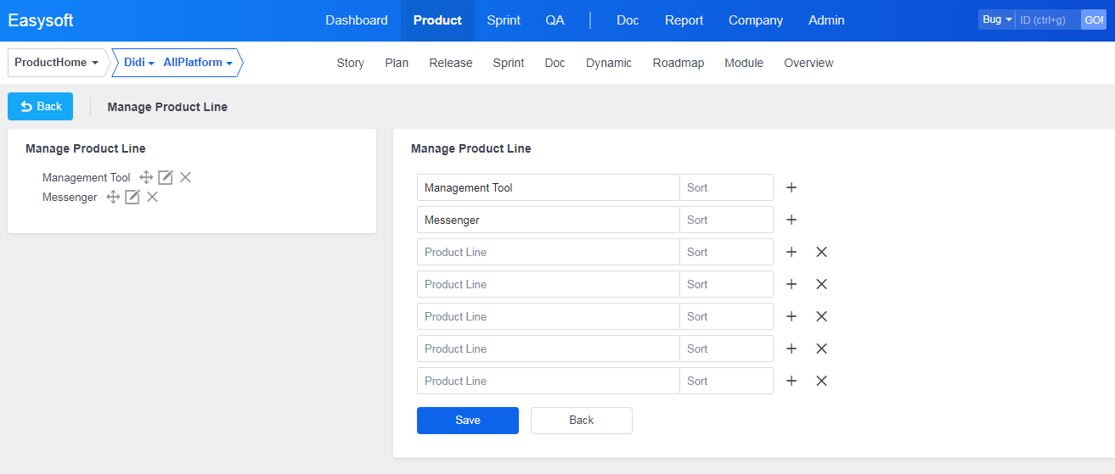Click Sort field in Management Tool row
The height and width of the screenshot is (474, 1115).
point(726,187)
